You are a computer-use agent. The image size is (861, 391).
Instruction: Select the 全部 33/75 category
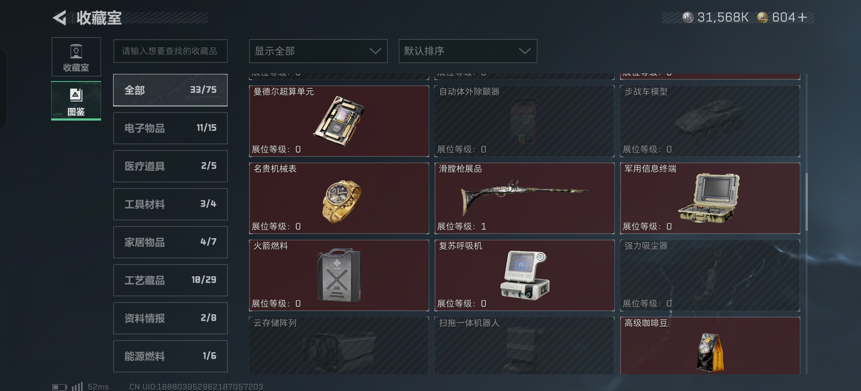(170, 90)
